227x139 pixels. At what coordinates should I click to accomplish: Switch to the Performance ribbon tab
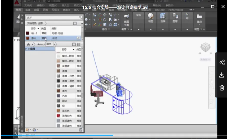[x=176, y=10]
